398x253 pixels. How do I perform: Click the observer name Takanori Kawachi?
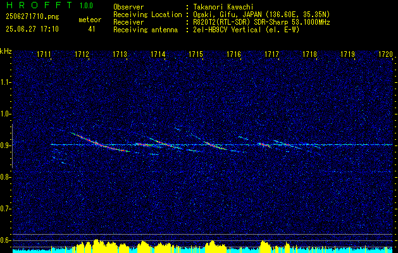coord(223,7)
